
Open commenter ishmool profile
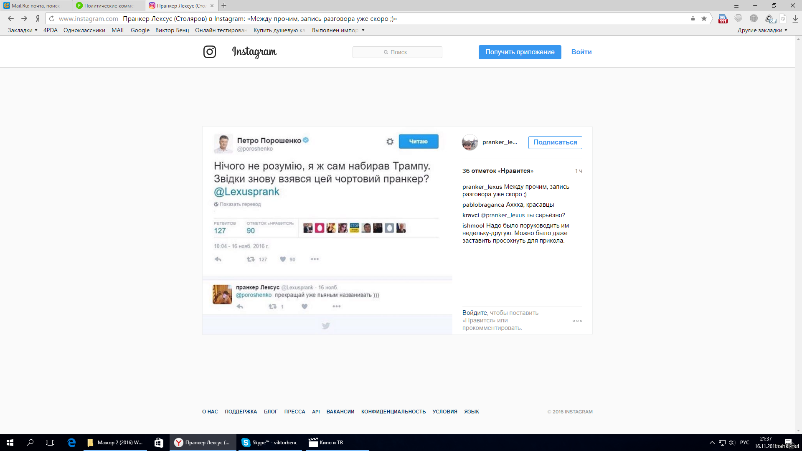473,225
